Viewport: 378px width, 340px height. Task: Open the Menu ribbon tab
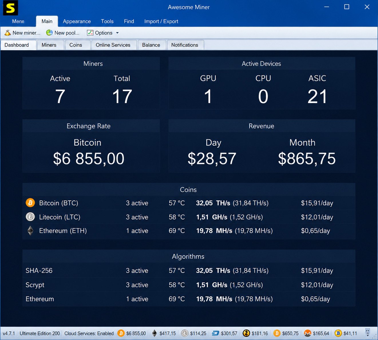coord(18,21)
